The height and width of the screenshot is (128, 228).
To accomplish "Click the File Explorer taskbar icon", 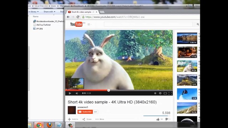I will [30, 125].
